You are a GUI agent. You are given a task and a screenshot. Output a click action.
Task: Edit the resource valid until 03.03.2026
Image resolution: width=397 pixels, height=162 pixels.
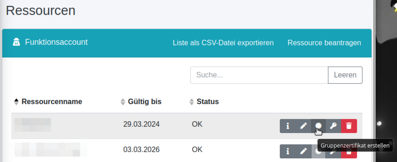tap(303, 151)
